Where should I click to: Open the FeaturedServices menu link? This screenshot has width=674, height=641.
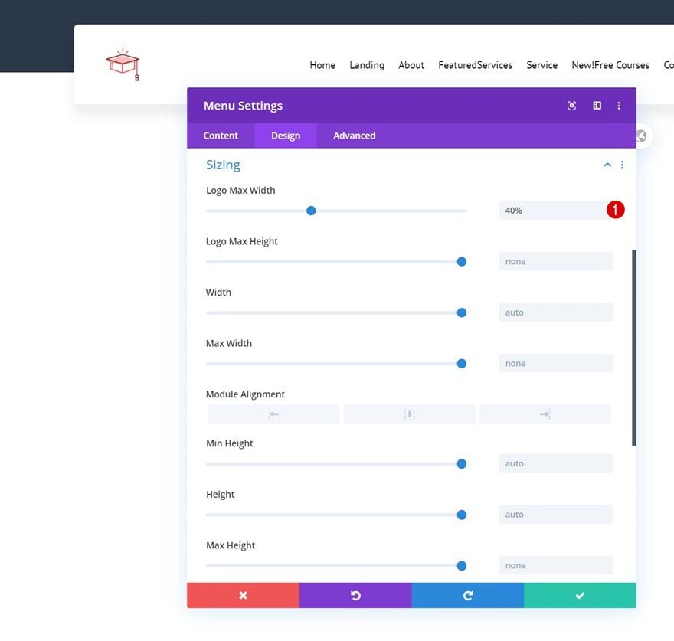[x=475, y=65]
